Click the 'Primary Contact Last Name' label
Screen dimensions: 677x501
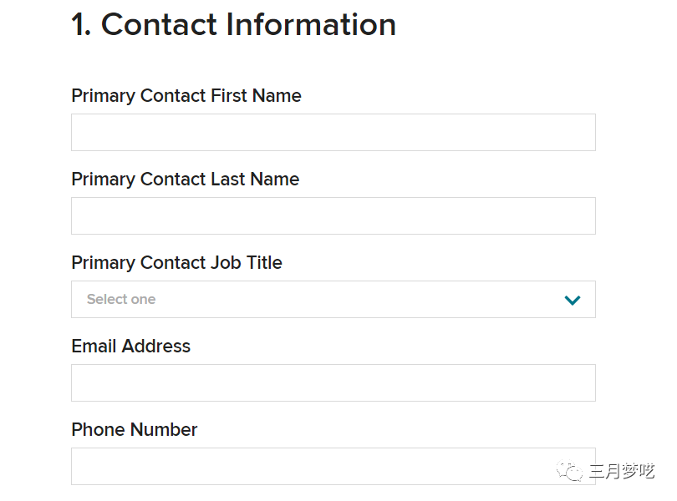coord(185,180)
